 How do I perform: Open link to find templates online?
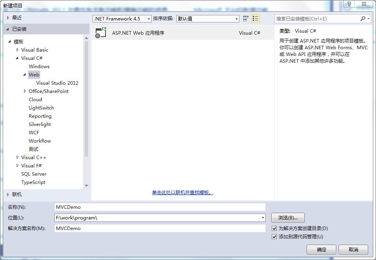[182, 193]
